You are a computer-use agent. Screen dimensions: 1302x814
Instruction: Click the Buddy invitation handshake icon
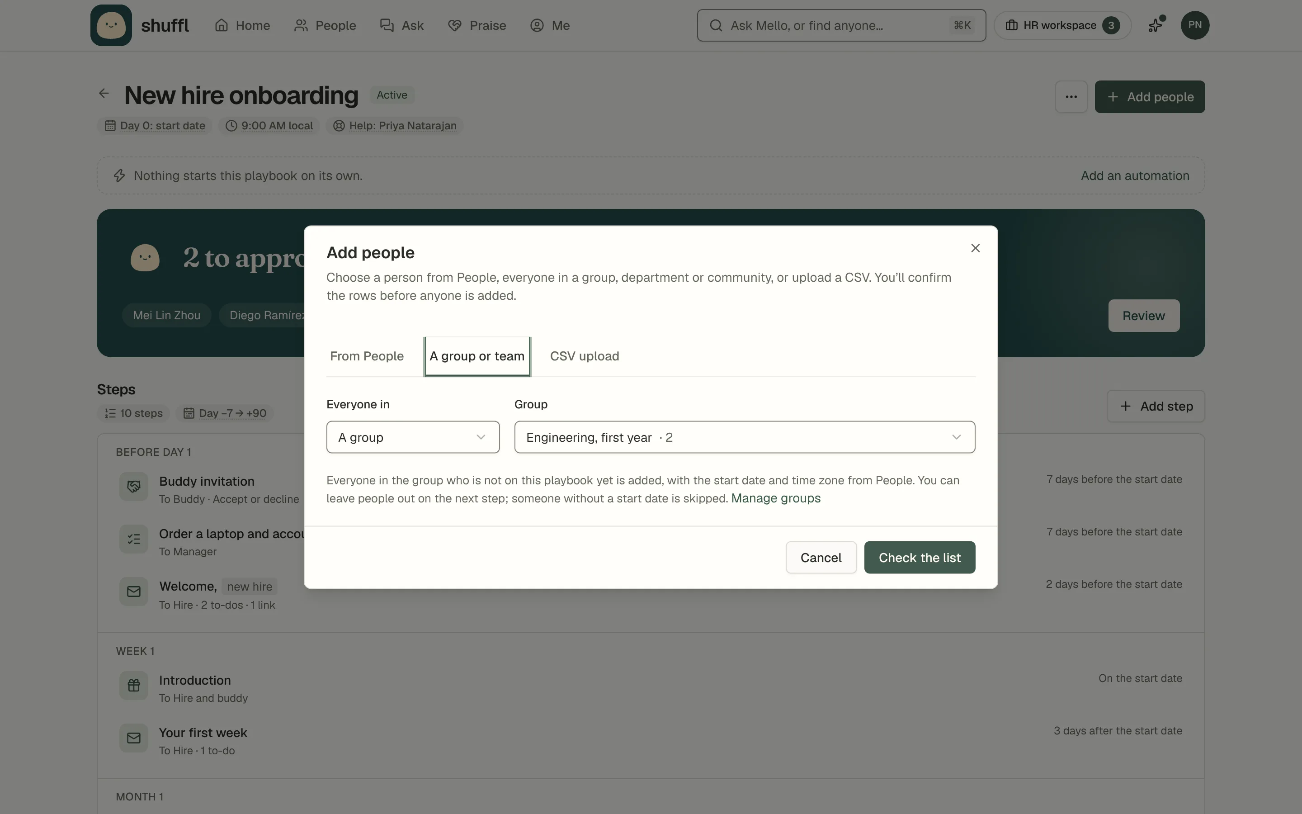(x=134, y=487)
